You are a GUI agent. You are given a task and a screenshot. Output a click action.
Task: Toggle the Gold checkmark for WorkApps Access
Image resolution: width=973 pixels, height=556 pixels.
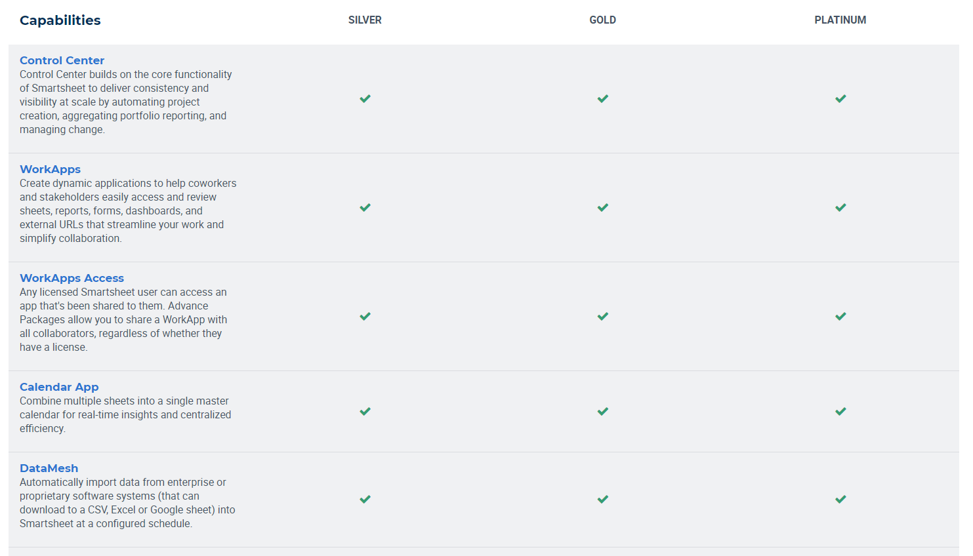pyautogui.click(x=602, y=316)
